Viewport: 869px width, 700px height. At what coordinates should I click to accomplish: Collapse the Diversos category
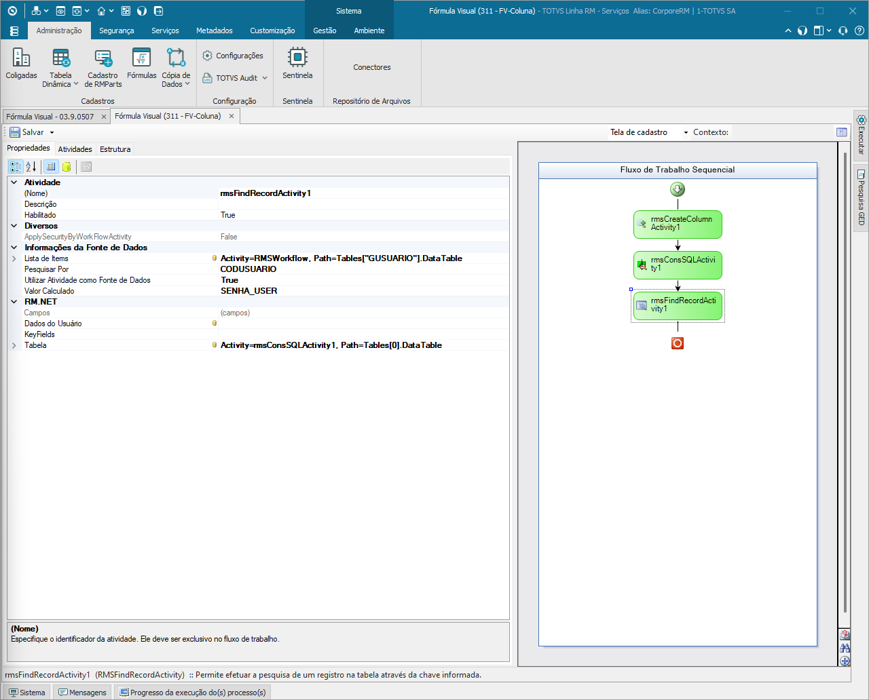(14, 226)
